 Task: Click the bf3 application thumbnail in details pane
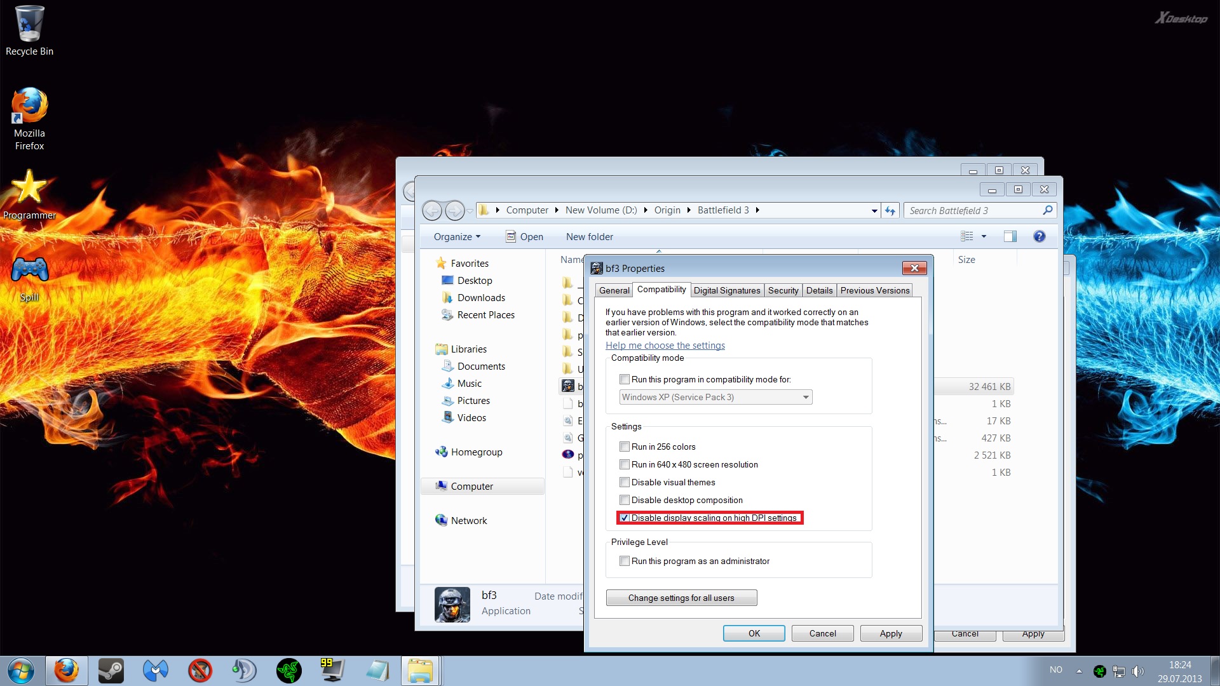coord(452,604)
